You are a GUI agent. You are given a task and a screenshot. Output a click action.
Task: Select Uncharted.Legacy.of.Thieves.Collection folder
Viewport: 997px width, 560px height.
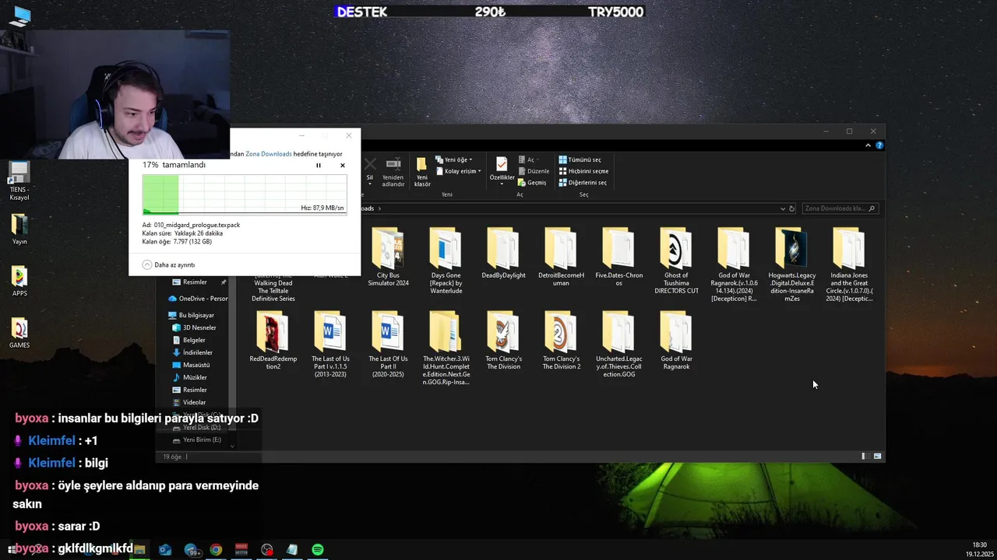[618, 345]
